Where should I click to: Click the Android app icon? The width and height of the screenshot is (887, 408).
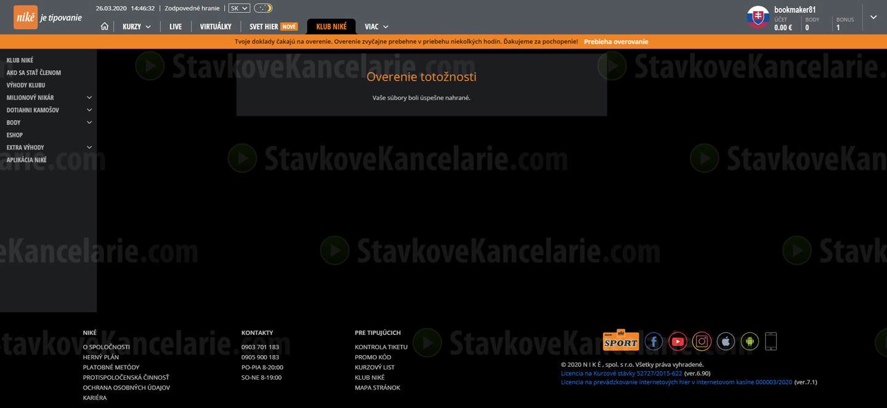[x=750, y=341]
